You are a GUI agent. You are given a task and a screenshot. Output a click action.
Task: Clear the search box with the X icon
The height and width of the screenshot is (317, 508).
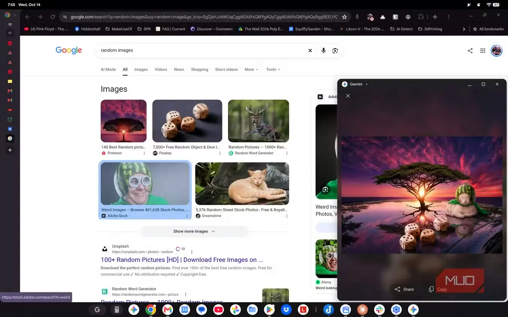pos(310,50)
